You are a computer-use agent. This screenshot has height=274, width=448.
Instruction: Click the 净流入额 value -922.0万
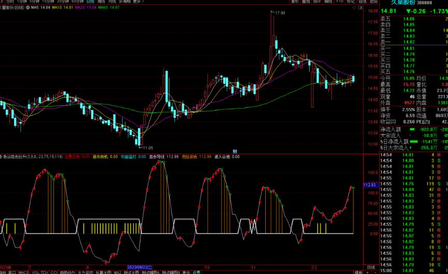click(428, 129)
